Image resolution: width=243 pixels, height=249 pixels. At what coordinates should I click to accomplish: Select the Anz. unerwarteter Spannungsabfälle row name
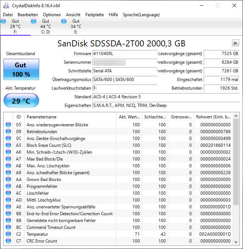[61, 207]
